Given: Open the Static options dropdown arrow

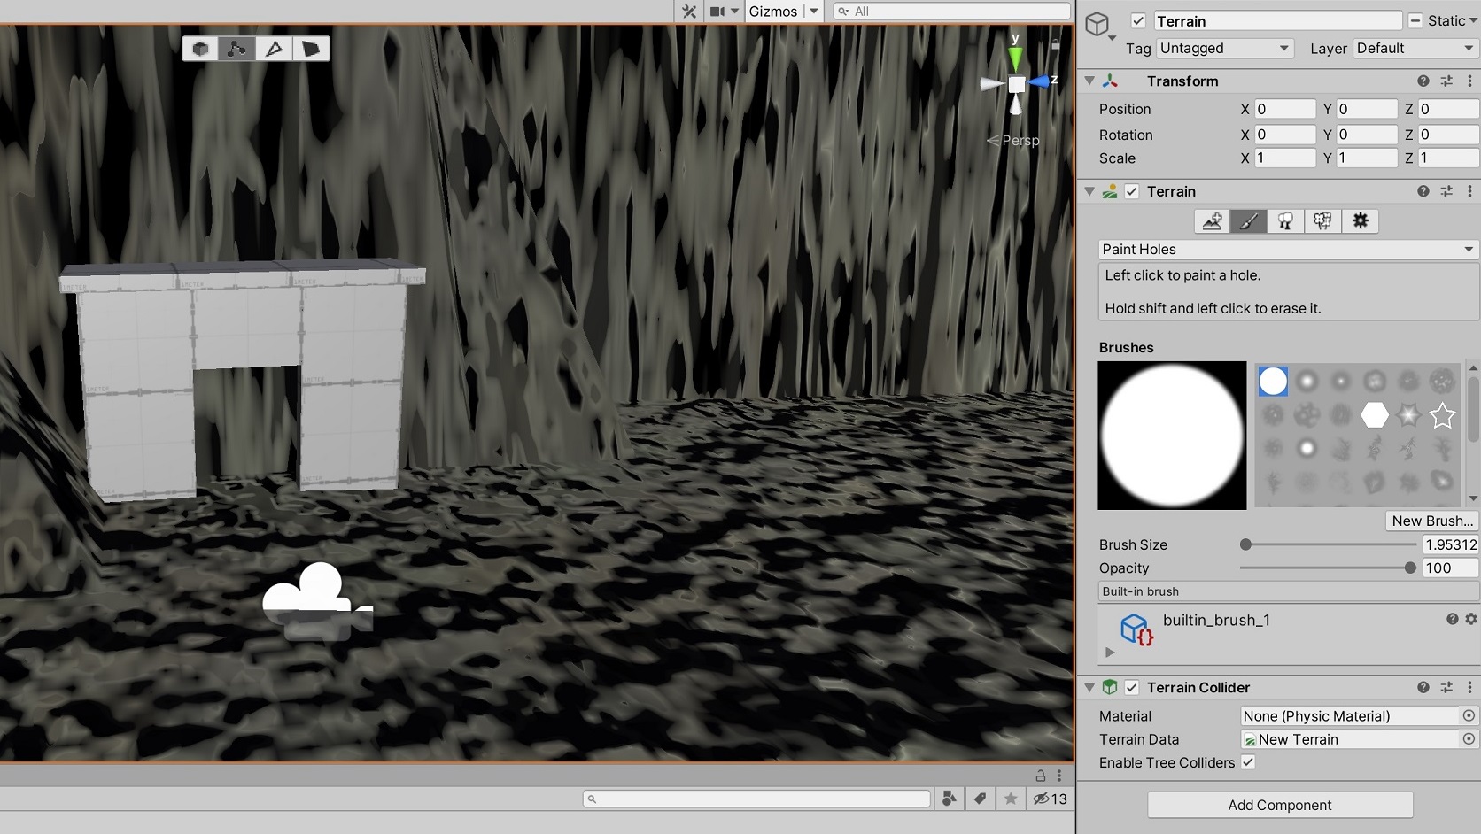Looking at the screenshot, I should pos(1472,21).
